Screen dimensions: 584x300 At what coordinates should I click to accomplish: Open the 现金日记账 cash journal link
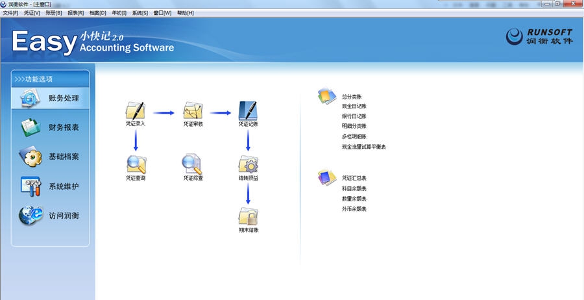[x=354, y=106]
